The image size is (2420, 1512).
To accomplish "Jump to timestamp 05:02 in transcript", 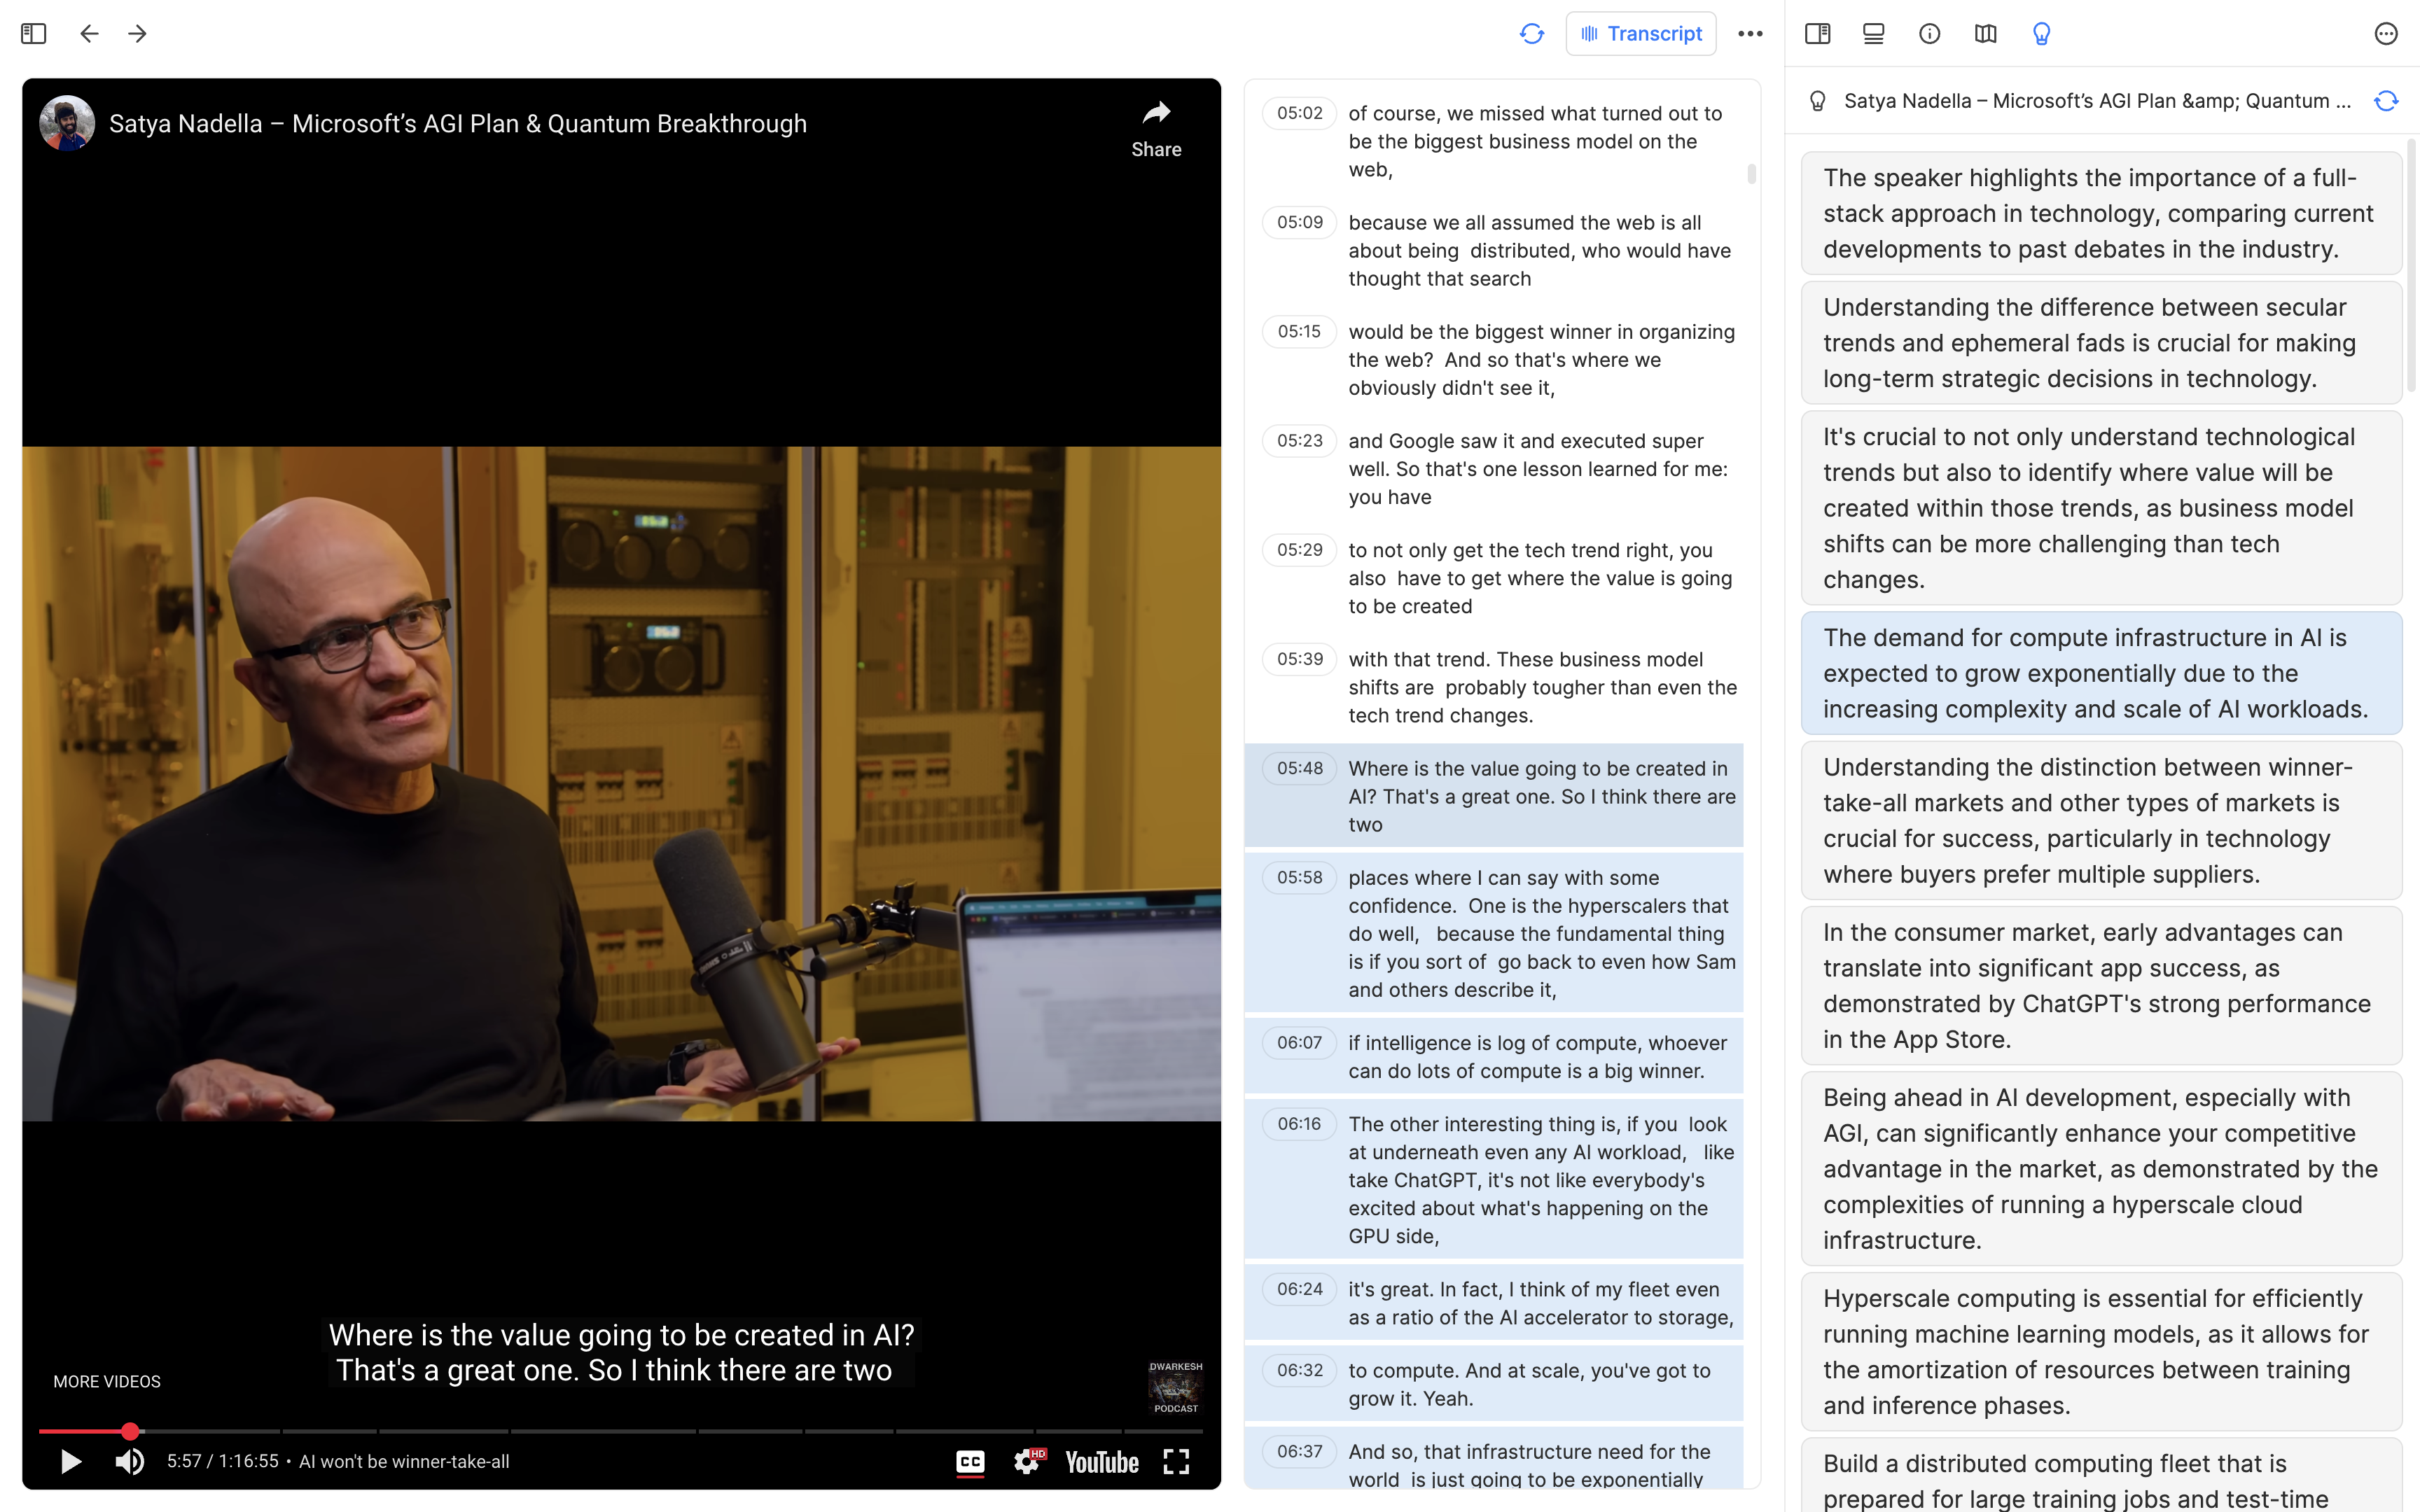I will [1299, 113].
